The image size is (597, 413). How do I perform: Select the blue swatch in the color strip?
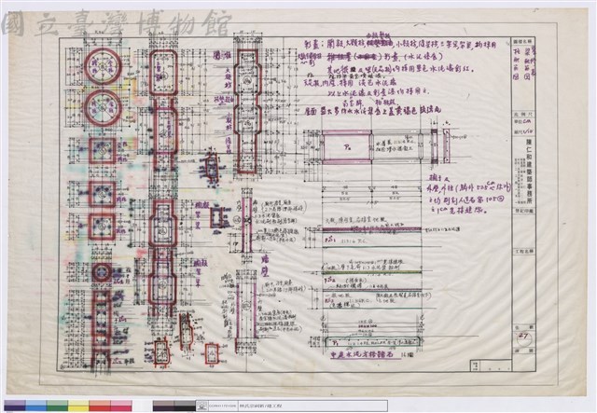[x=35, y=406]
